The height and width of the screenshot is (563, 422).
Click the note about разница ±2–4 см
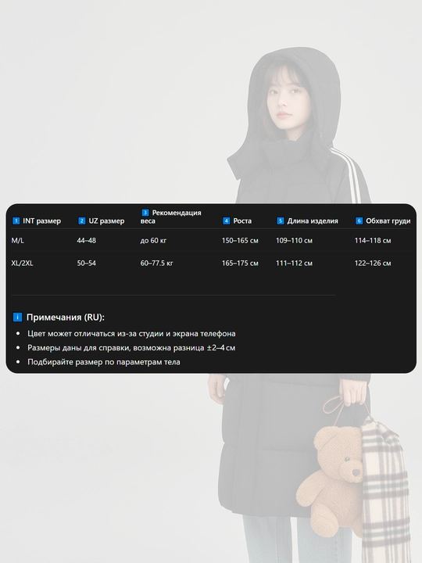pos(131,347)
